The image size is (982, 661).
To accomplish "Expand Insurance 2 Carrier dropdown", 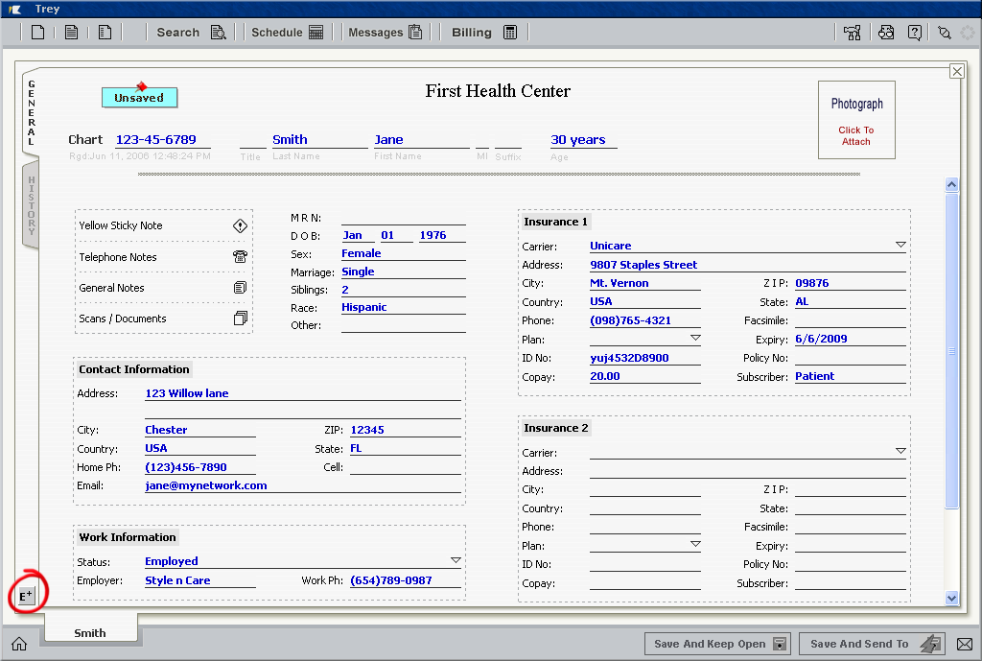I will coord(900,451).
